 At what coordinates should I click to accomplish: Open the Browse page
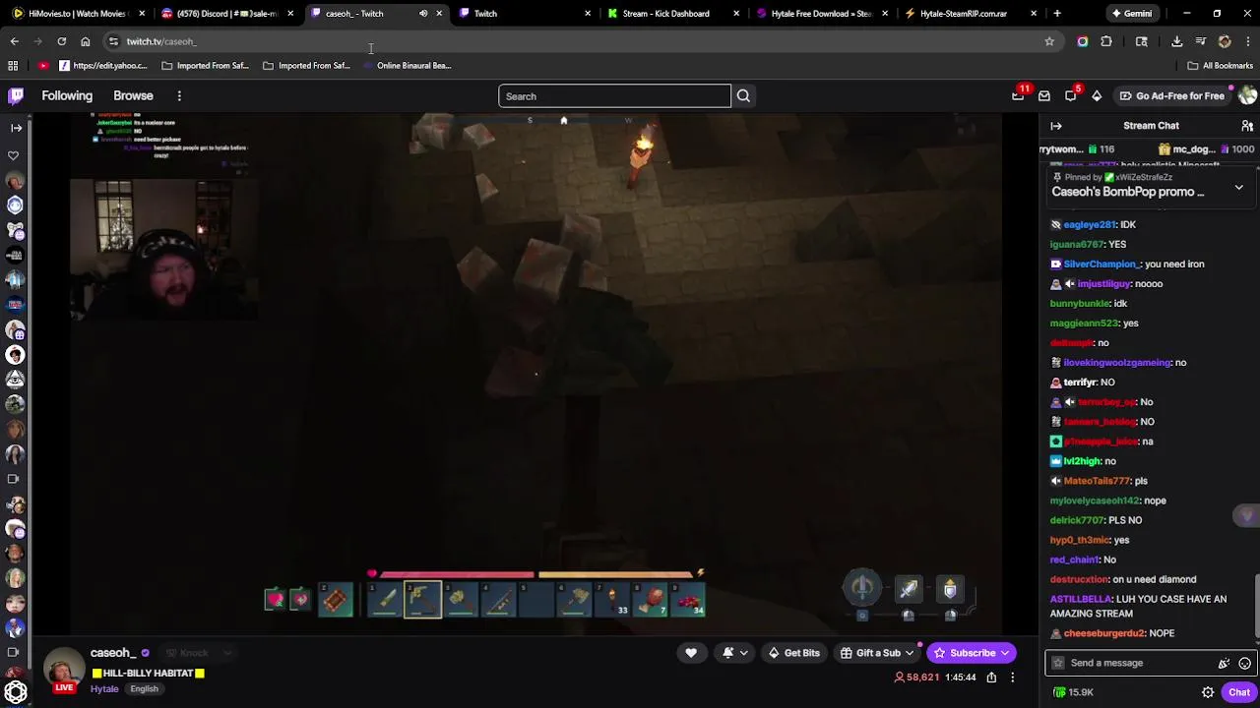133,95
